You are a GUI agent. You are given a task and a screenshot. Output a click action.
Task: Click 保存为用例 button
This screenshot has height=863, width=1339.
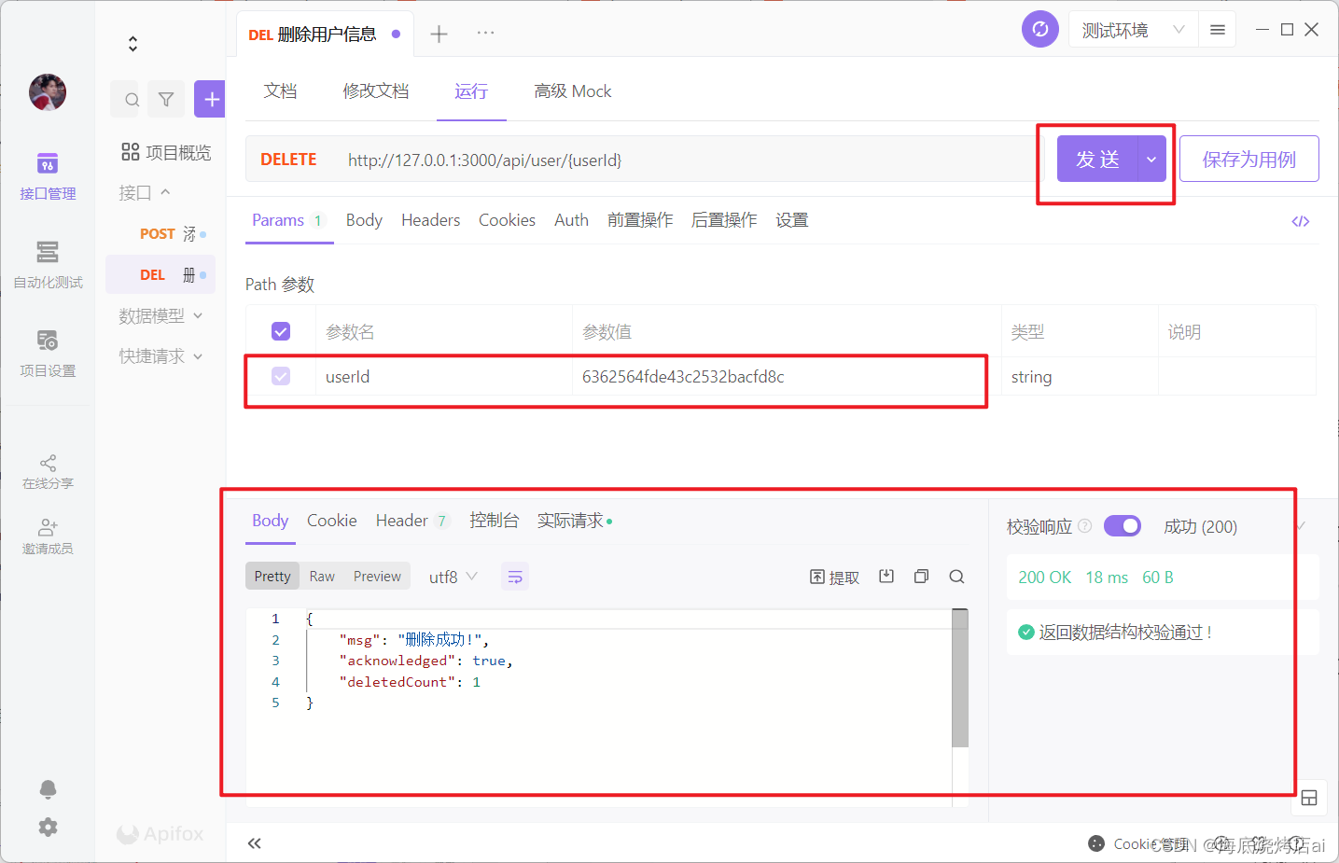point(1248,160)
